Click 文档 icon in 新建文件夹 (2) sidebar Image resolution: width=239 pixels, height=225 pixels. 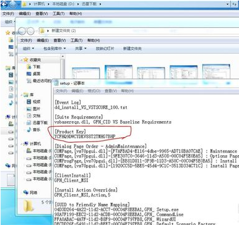pyautogui.click(x=29, y=116)
